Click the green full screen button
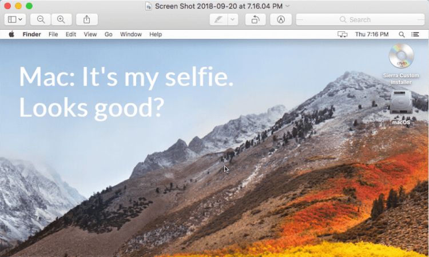This screenshot has height=257, width=429. click(x=29, y=6)
